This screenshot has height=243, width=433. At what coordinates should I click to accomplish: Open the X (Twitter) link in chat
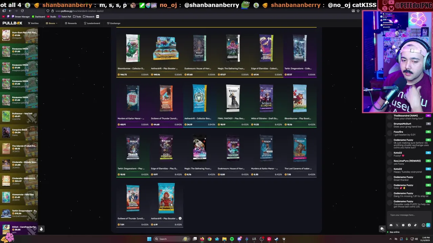[x=397, y=225]
